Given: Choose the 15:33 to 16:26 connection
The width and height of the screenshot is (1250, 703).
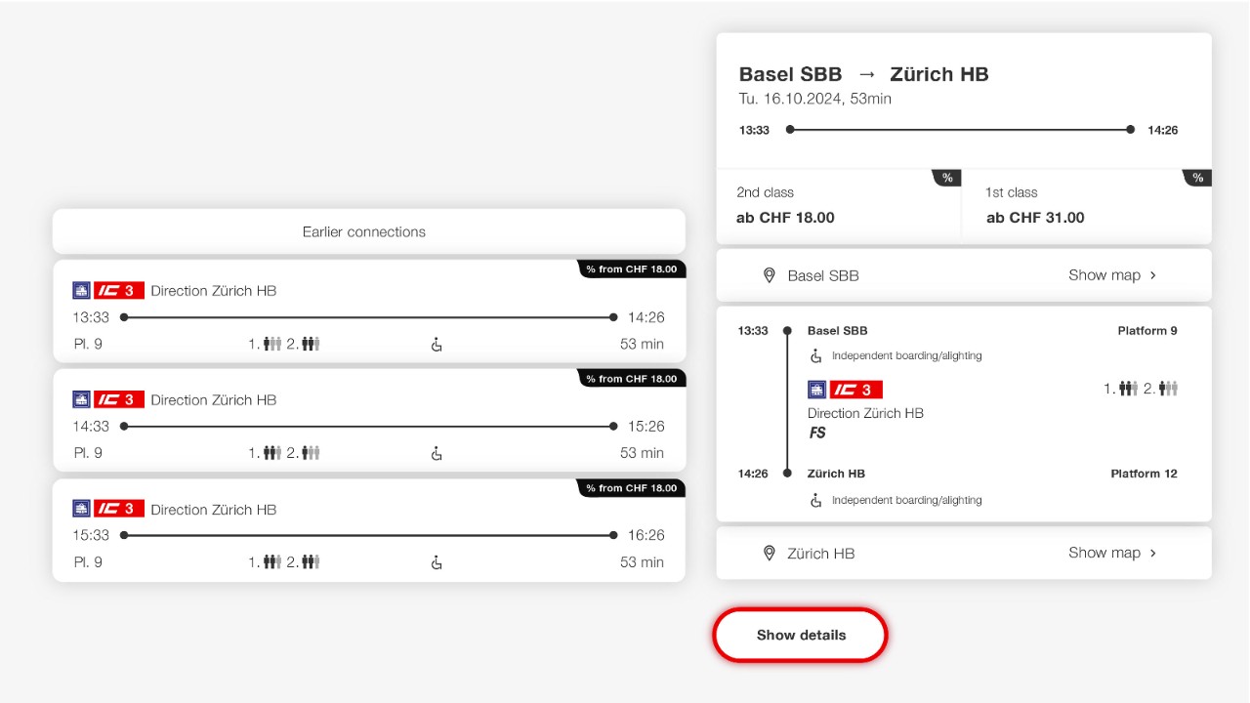Looking at the screenshot, I should [368, 535].
